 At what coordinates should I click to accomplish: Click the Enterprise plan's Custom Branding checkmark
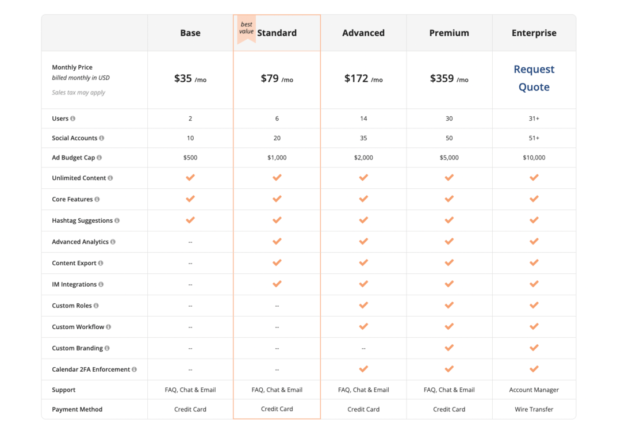[x=534, y=348]
